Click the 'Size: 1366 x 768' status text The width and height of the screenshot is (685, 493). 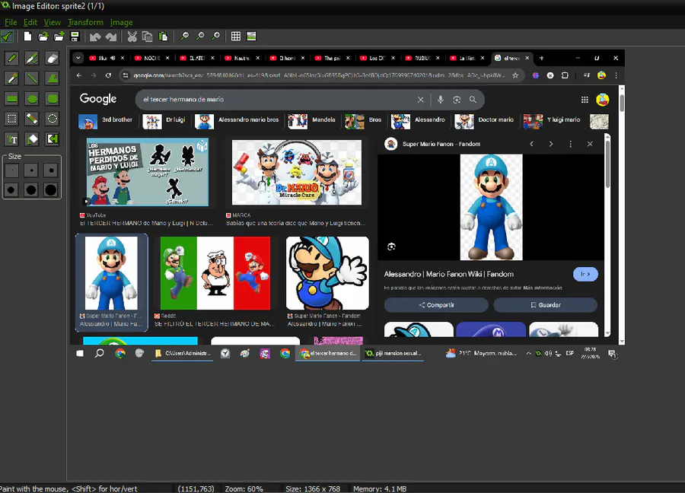pos(313,488)
